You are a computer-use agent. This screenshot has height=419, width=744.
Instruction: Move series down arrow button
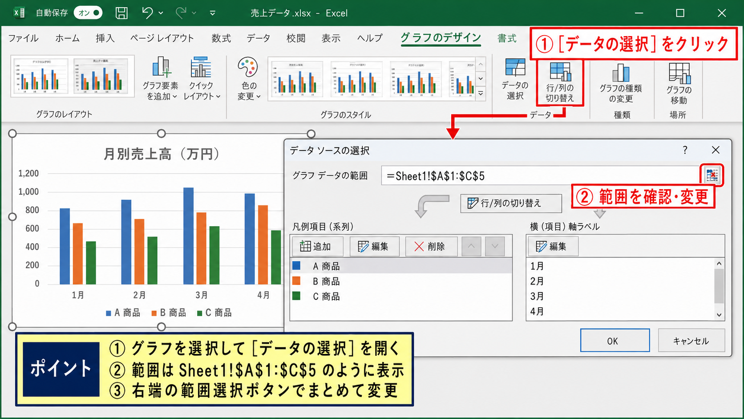tap(495, 246)
